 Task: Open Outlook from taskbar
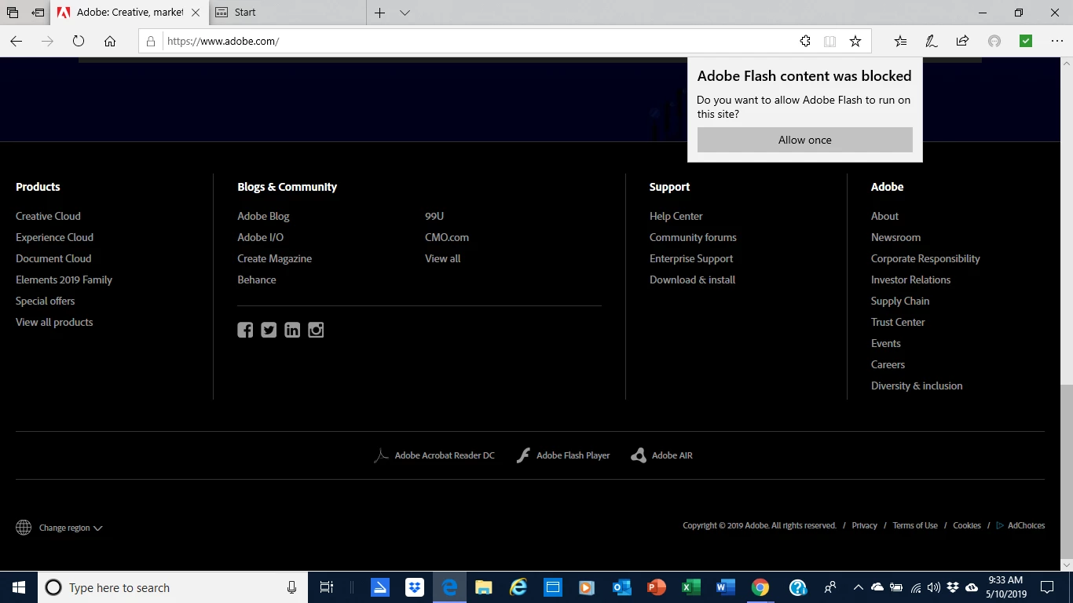coord(622,587)
